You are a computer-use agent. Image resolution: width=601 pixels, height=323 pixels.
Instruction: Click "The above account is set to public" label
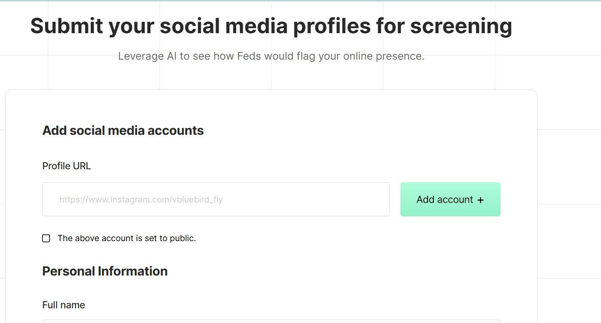(127, 239)
